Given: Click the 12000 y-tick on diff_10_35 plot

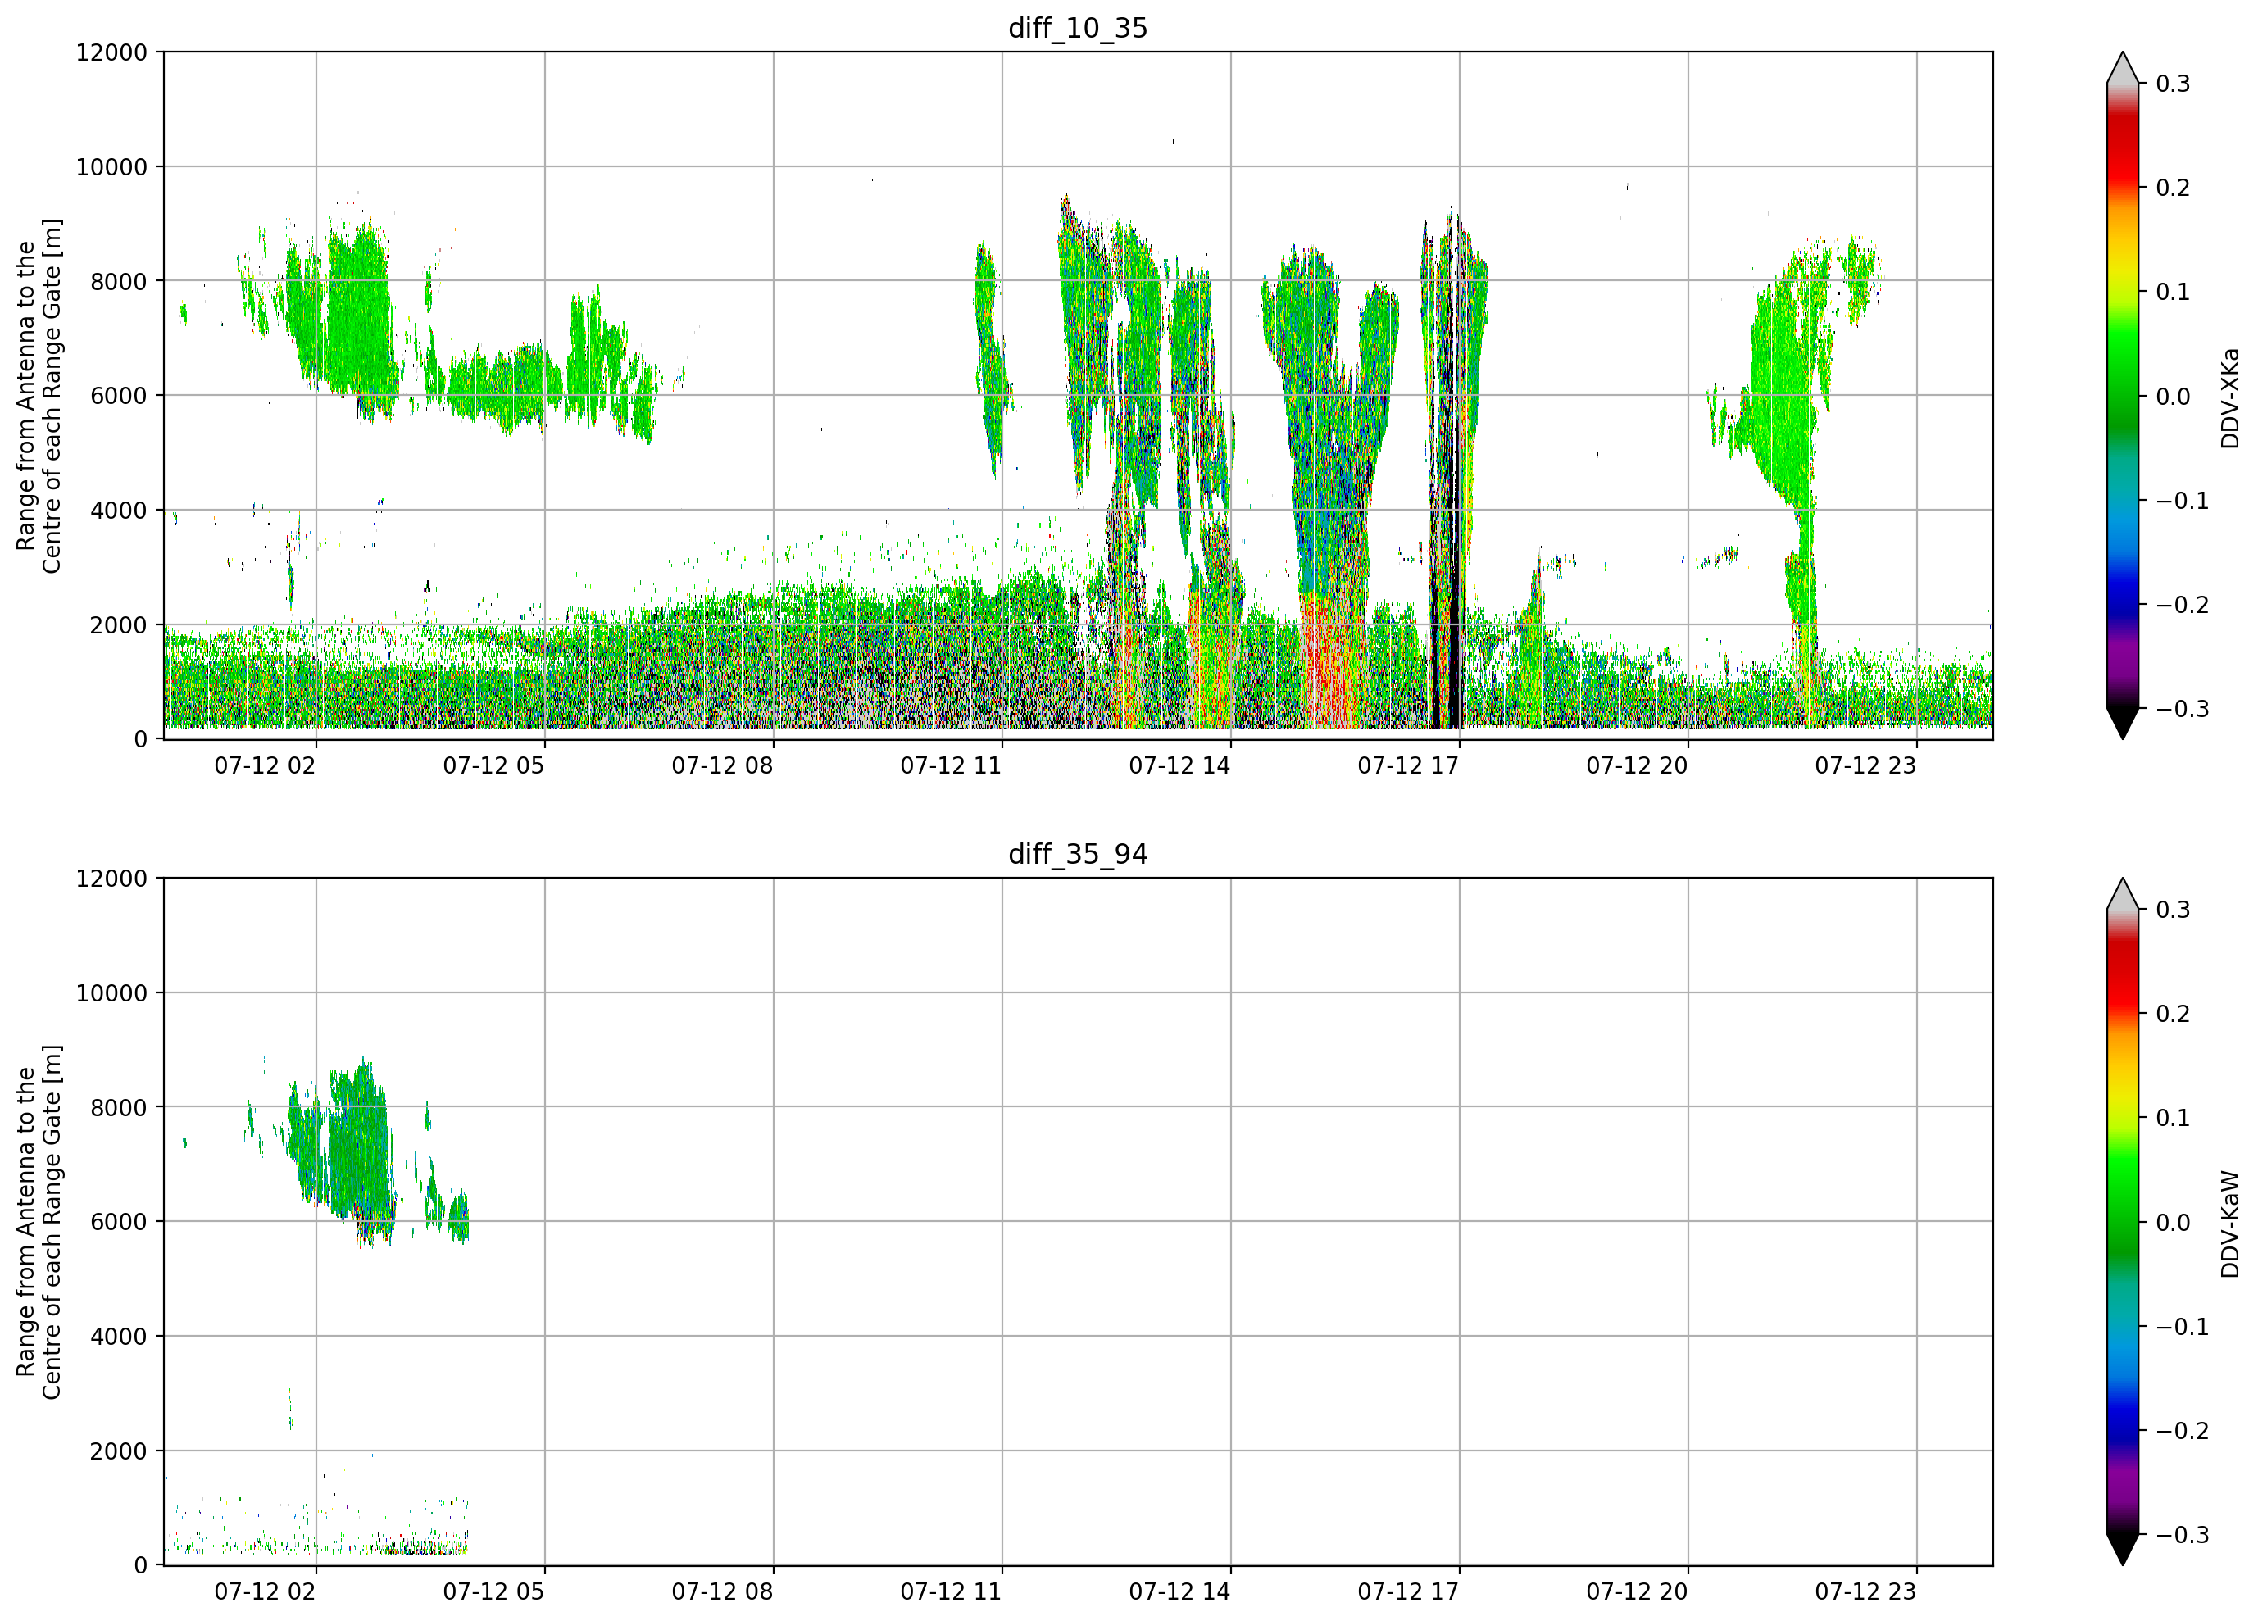Looking at the screenshot, I should pos(111,52).
